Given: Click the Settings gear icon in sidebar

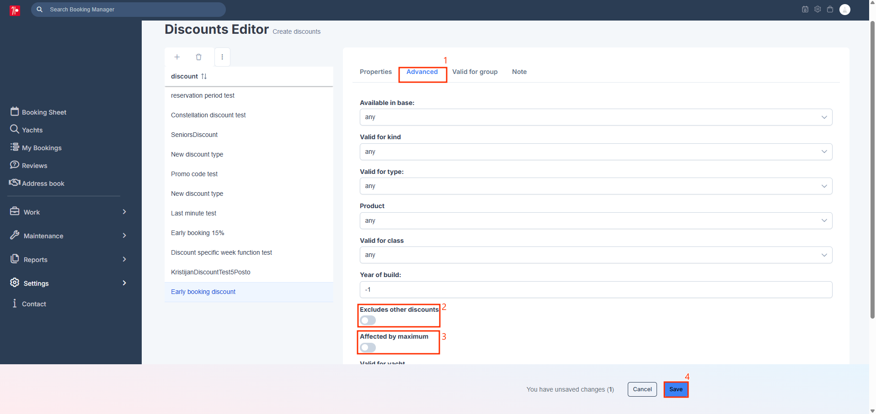Looking at the screenshot, I should tap(15, 283).
